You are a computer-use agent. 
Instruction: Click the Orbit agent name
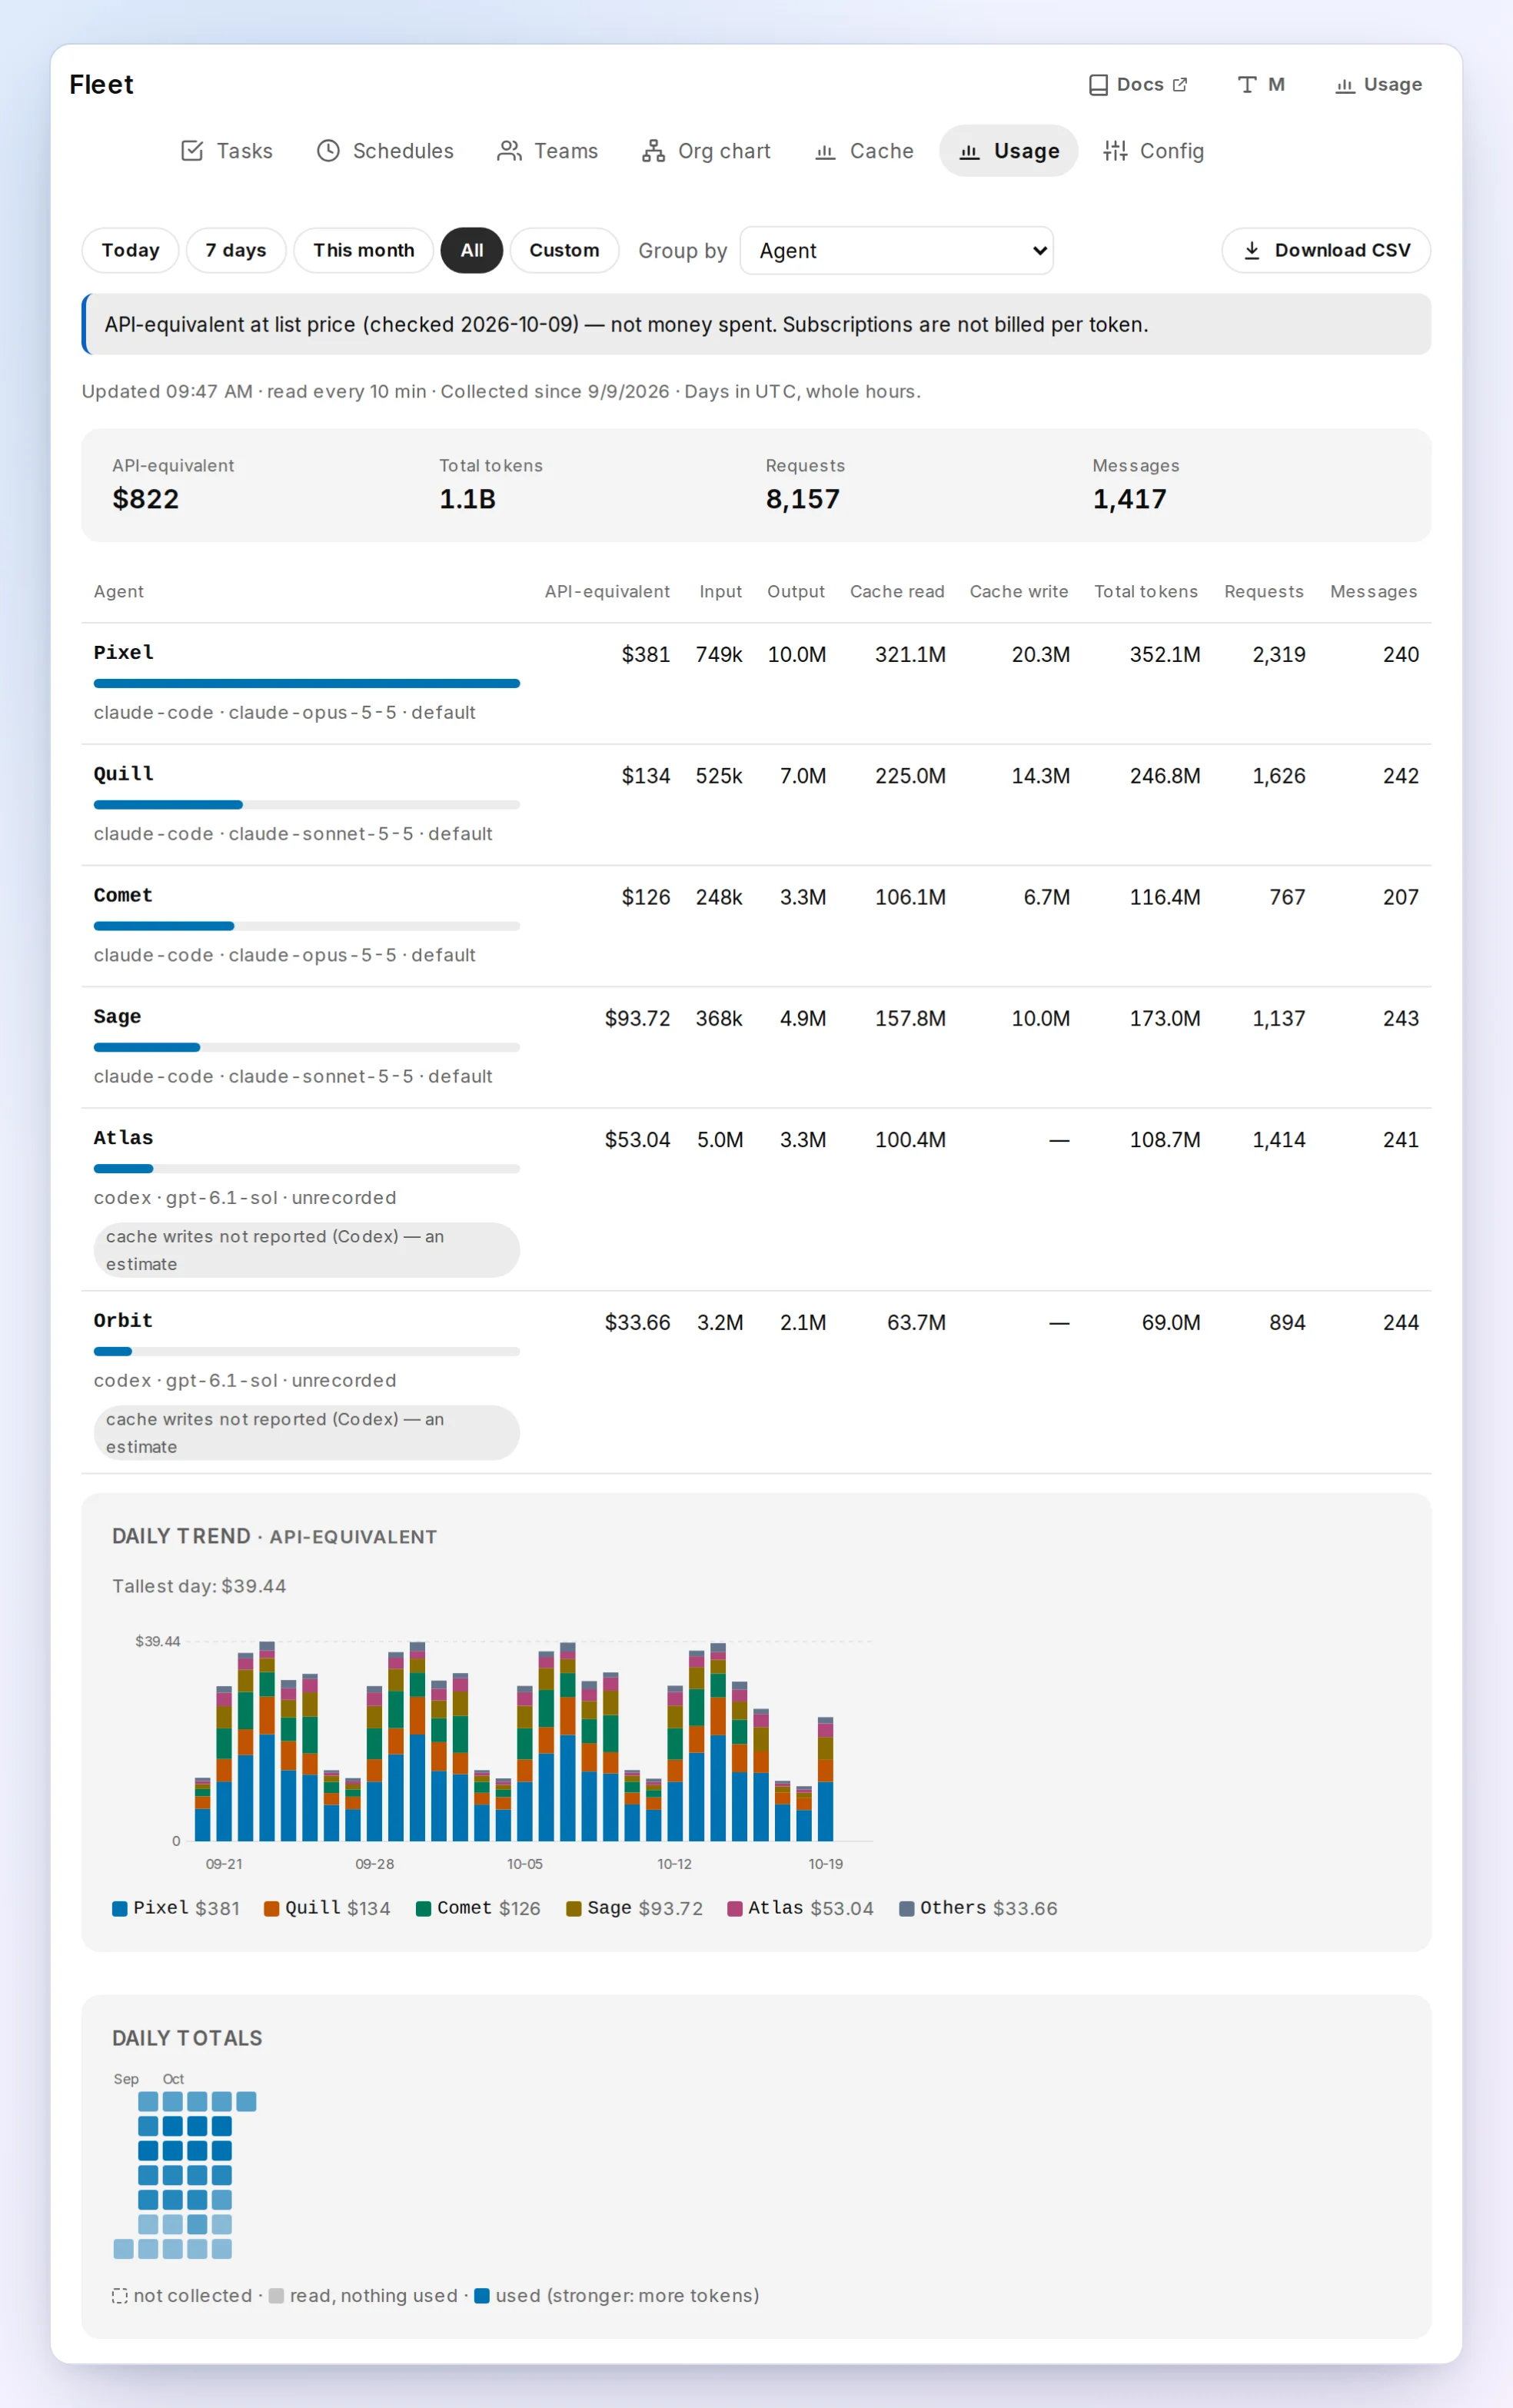point(123,1320)
